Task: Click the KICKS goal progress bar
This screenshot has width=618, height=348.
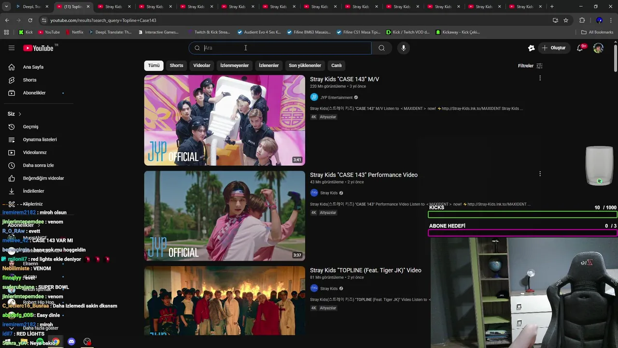Action: tap(522, 215)
